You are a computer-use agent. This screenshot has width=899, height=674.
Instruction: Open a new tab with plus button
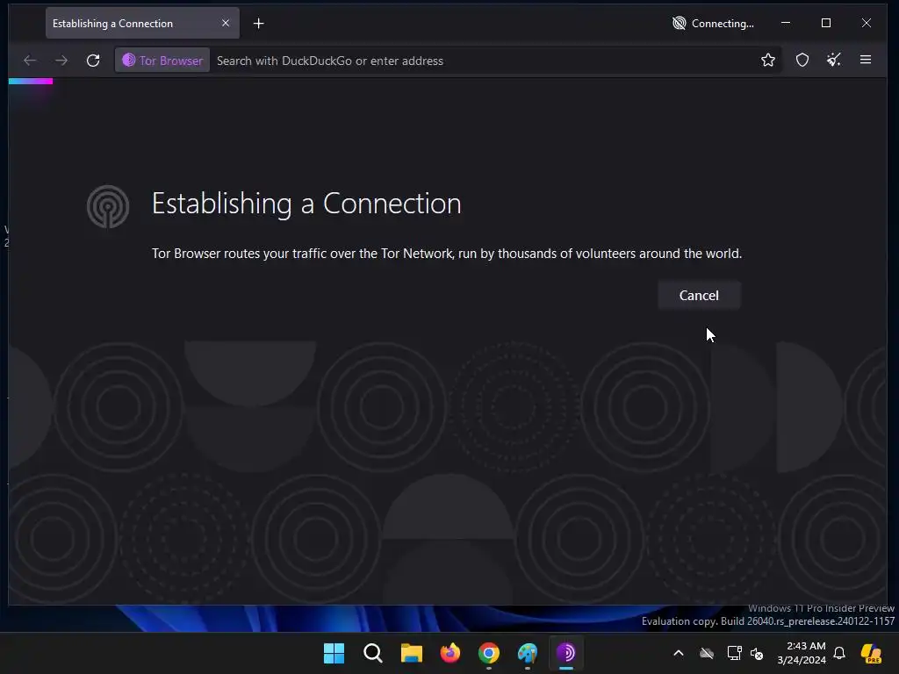[x=259, y=24]
